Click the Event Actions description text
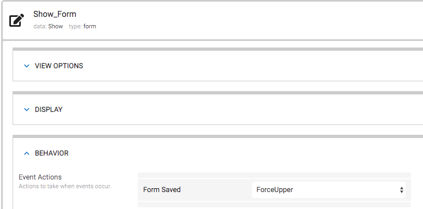 [x=64, y=186]
